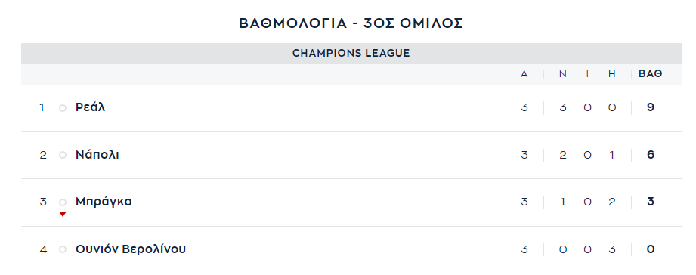The width and height of the screenshot is (696, 275).
Task: Click the Ν wins column header
Action: (x=563, y=74)
